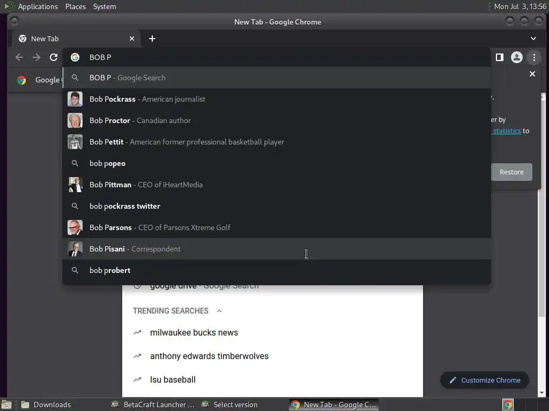Click the Google Chrome bookmark icon
Viewport: 549px width, 411px height.
pyautogui.click(x=21, y=80)
